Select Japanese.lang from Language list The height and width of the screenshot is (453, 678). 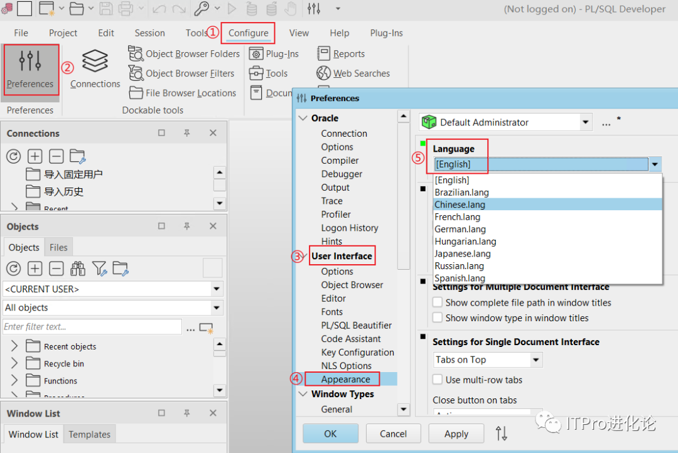[x=547, y=253]
